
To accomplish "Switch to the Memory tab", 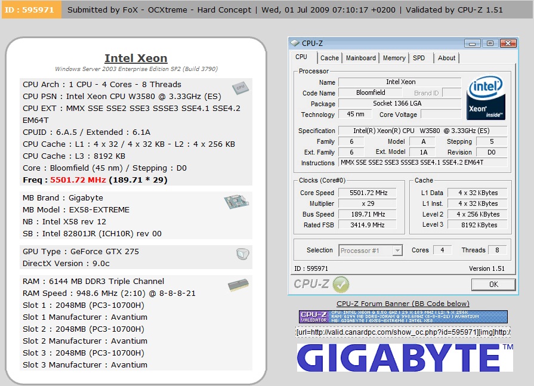I will click(394, 58).
